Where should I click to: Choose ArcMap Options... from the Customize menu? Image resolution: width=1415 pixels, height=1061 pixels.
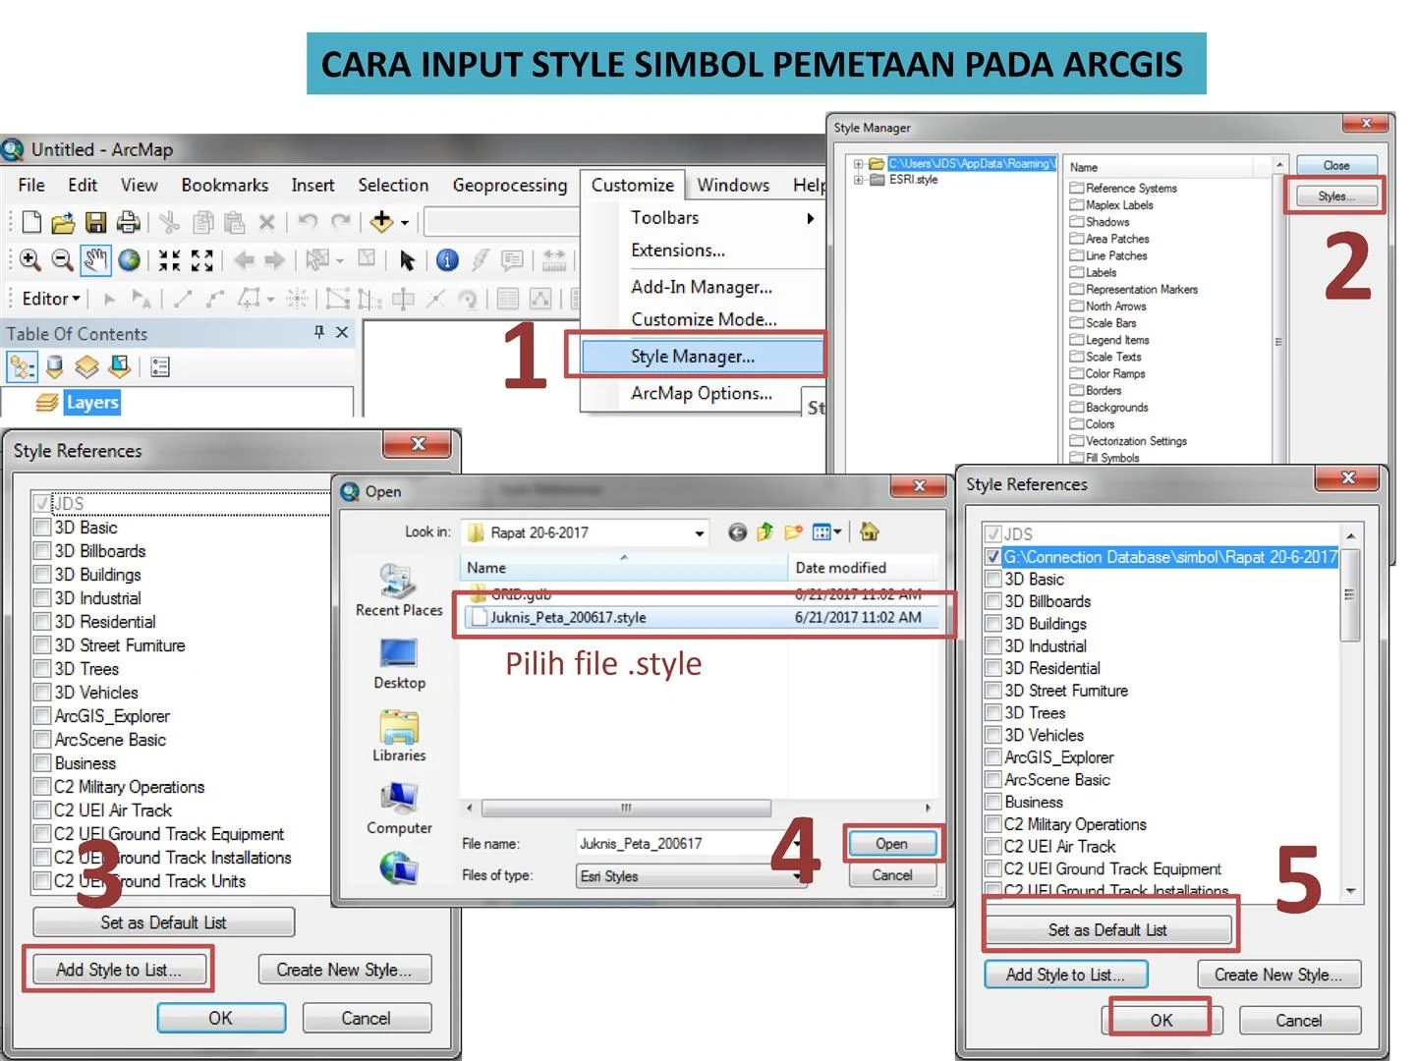point(702,394)
